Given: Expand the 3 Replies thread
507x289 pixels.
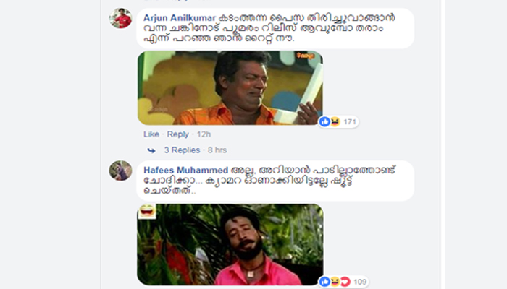Looking at the screenshot, I should [182, 150].
